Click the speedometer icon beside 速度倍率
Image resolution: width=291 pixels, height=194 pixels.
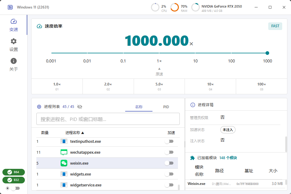click(39, 26)
